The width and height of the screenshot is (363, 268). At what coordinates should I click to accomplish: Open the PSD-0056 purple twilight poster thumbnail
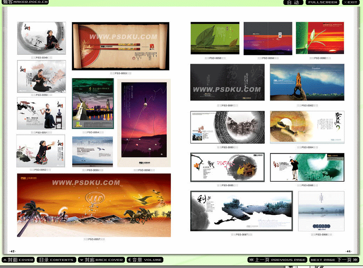[144, 123]
